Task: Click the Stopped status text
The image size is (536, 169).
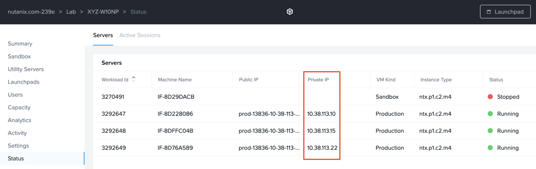Action: pyautogui.click(x=508, y=97)
